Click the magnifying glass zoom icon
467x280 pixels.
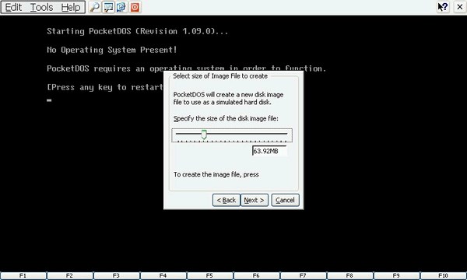coord(95,7)
